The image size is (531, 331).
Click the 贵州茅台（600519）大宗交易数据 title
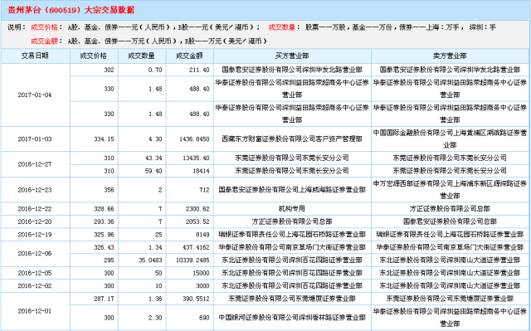point(71,10)
